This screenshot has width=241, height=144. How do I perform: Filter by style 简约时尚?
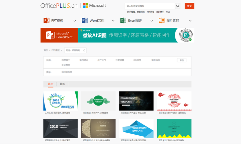pyautogui.click(x=84, y=60)
